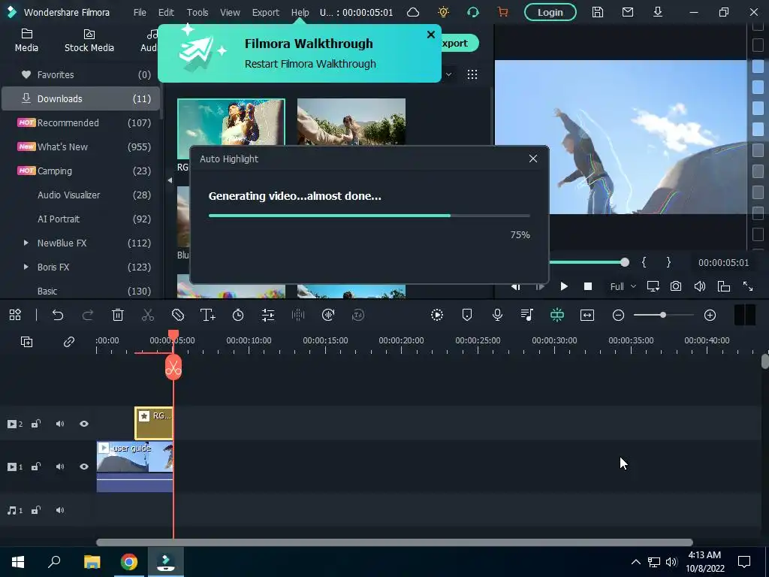Collapse the side panel with left arrow
The height and width of the screenshot is (577, 769).
[170, 180]
